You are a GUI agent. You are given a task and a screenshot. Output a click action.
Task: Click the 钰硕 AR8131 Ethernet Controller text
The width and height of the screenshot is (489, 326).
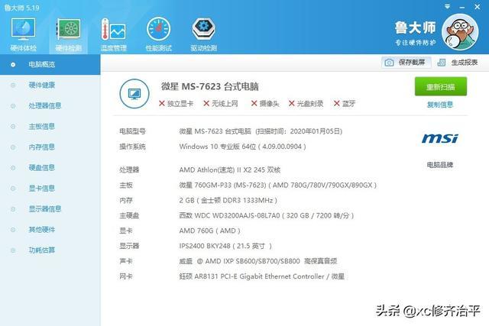click(261, 276)
